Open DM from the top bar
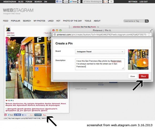Image resolution: width=155 pixels, height=129 pixels. pos(45,2)
